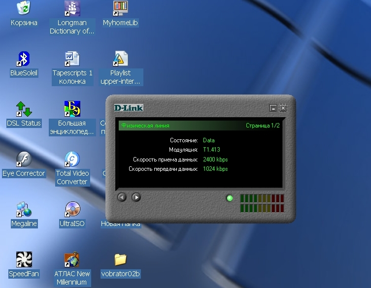Image resolution: width=371 pixels, height=288 pixels.
Task: Select the Eye Corrector icon
Action: (24, 159)
